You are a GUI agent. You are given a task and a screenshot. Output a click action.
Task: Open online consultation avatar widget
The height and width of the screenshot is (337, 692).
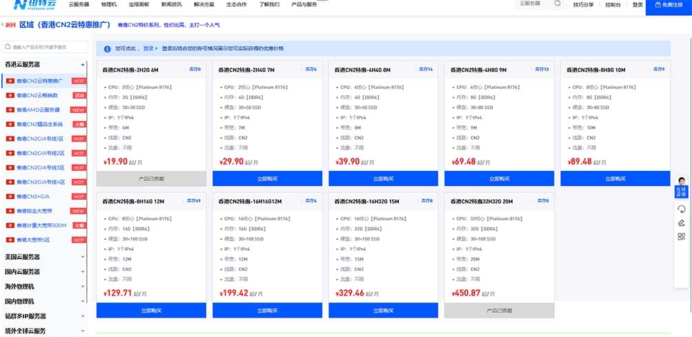pyautogui.click(x=682, y=187)
